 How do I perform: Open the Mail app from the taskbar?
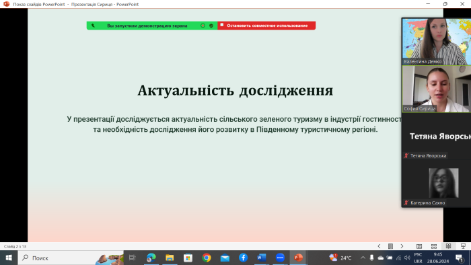coord(225,258)
